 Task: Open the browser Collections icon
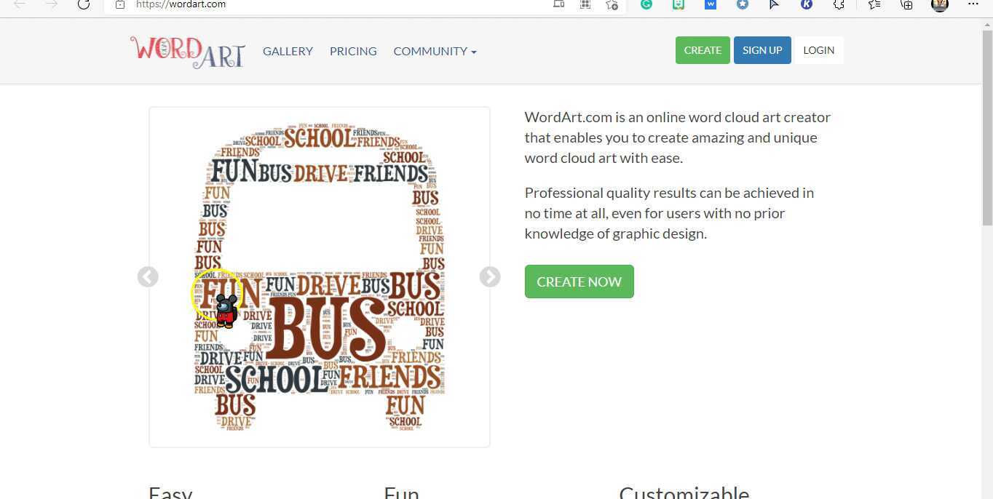point(906,5)
